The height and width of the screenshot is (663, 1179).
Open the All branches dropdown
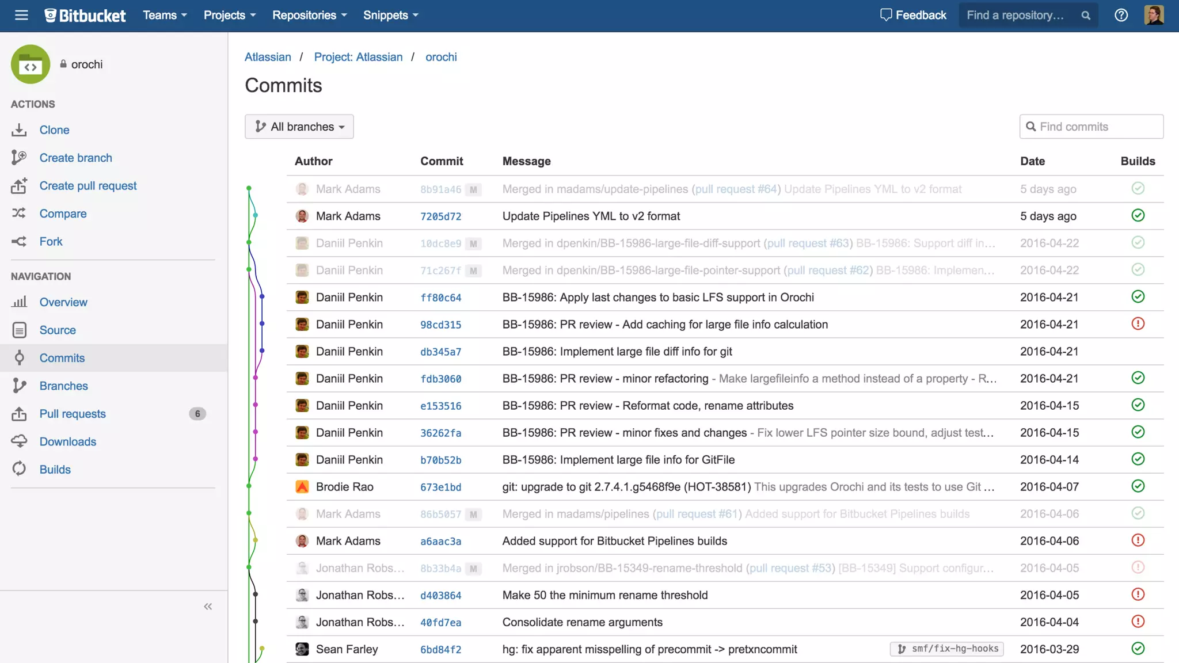(x=299, y=127)
